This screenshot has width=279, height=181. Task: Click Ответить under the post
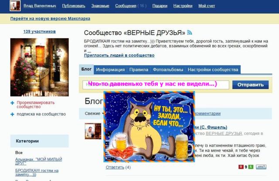[x=115, y=168]
